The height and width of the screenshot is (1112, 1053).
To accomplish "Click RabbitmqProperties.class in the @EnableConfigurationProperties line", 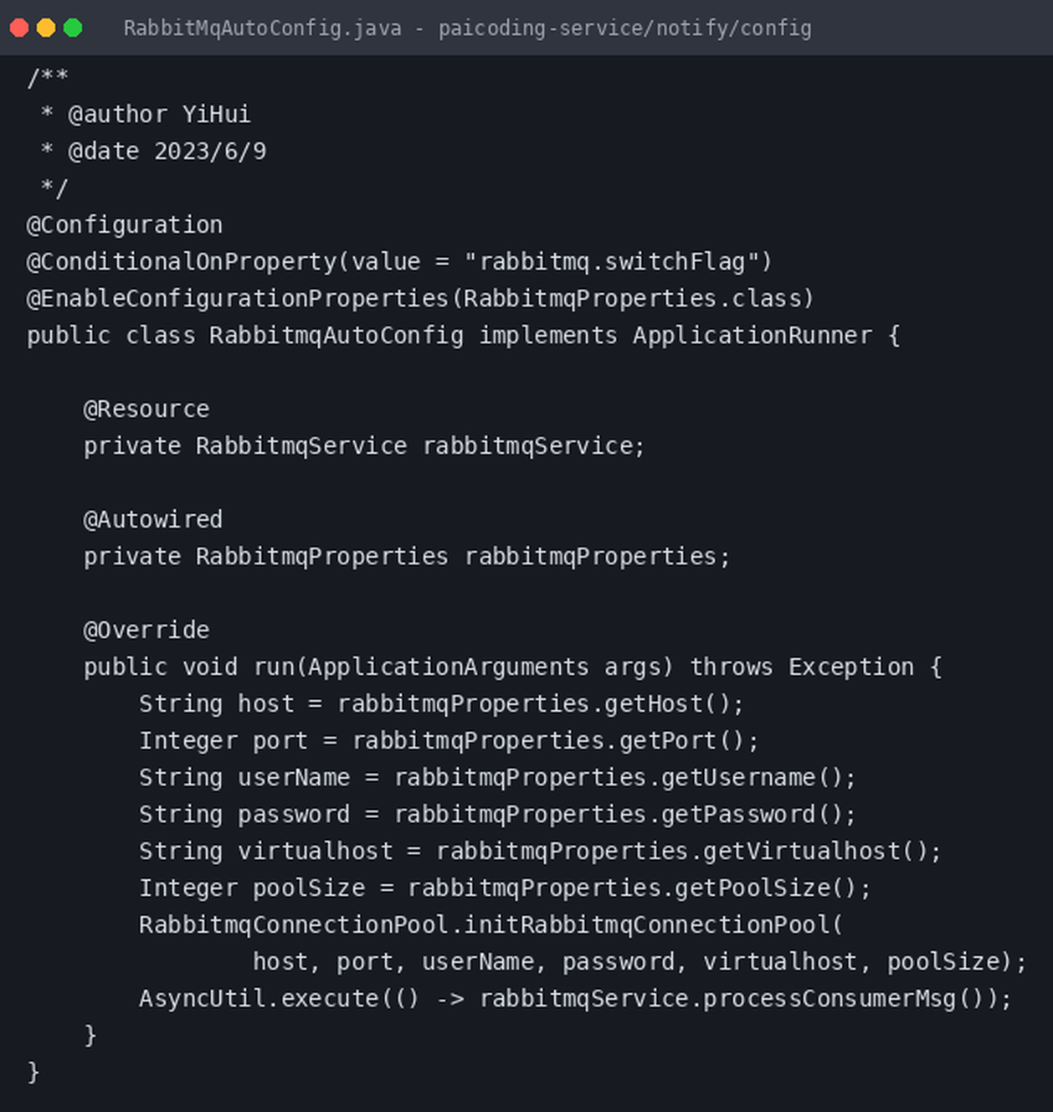I will click(x=632, y=299).
